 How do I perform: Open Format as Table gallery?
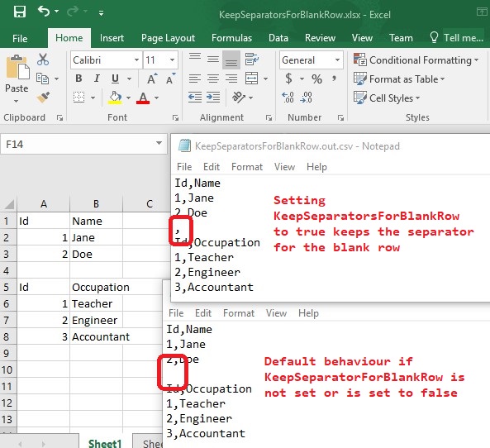click(x=399, y=79)
